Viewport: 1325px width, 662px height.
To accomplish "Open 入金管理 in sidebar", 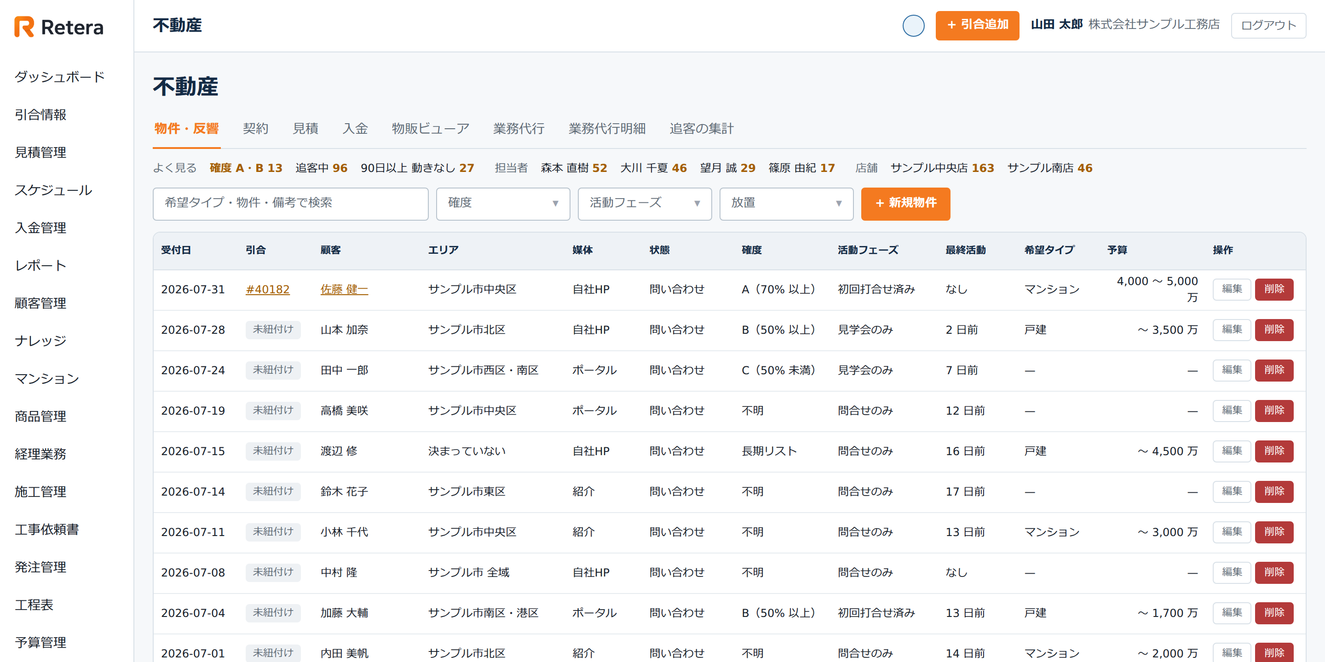I will (x=40, y=228).
